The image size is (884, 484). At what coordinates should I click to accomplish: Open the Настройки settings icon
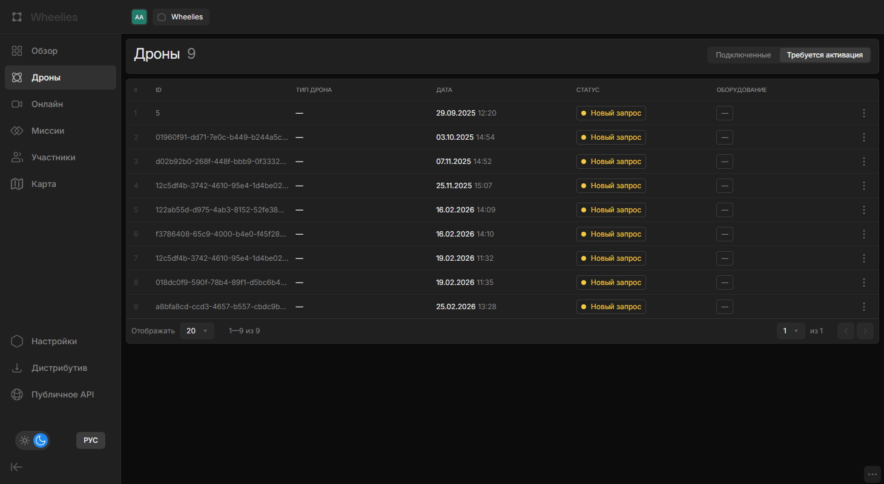coord(17,341)
